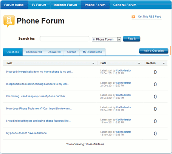Select the Phone Forum navigation tab

coord(95,5)
